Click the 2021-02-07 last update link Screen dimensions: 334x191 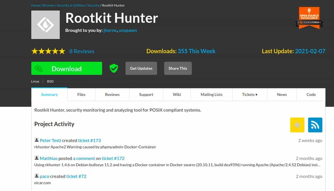310,51
